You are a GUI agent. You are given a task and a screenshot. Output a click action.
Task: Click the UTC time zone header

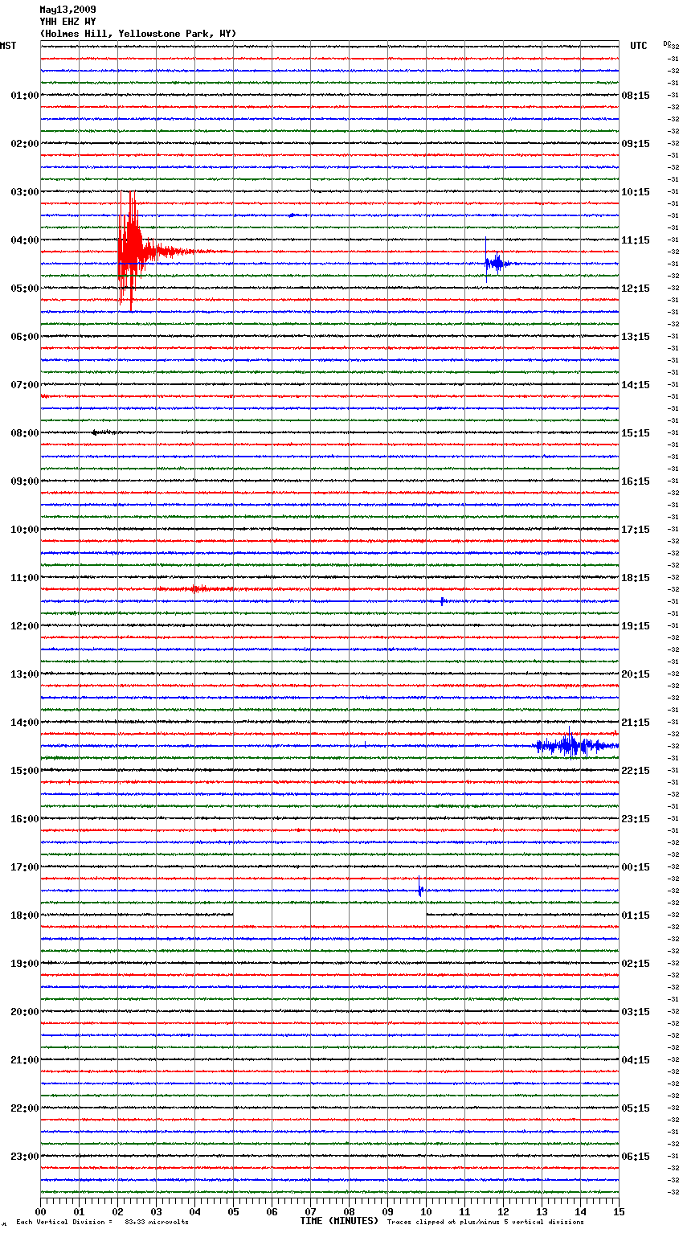(639, 46)
